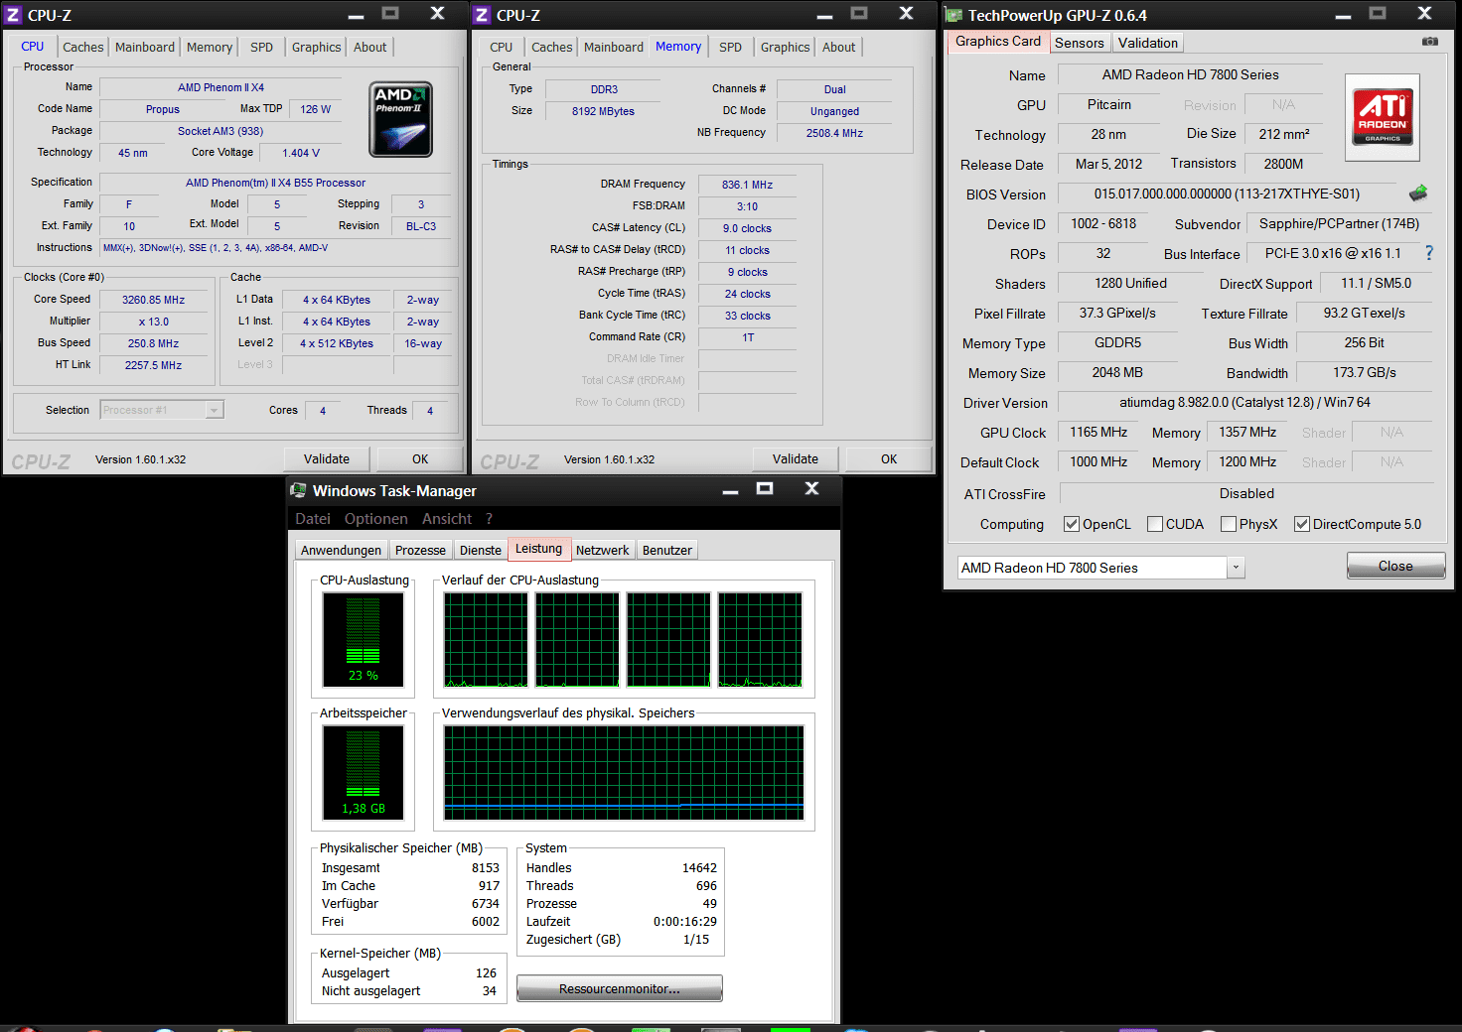Click the first CPU core usage history graph
Viewport: 1462px width, 1032px height.
pyautogui.click(x=486, y=640)
